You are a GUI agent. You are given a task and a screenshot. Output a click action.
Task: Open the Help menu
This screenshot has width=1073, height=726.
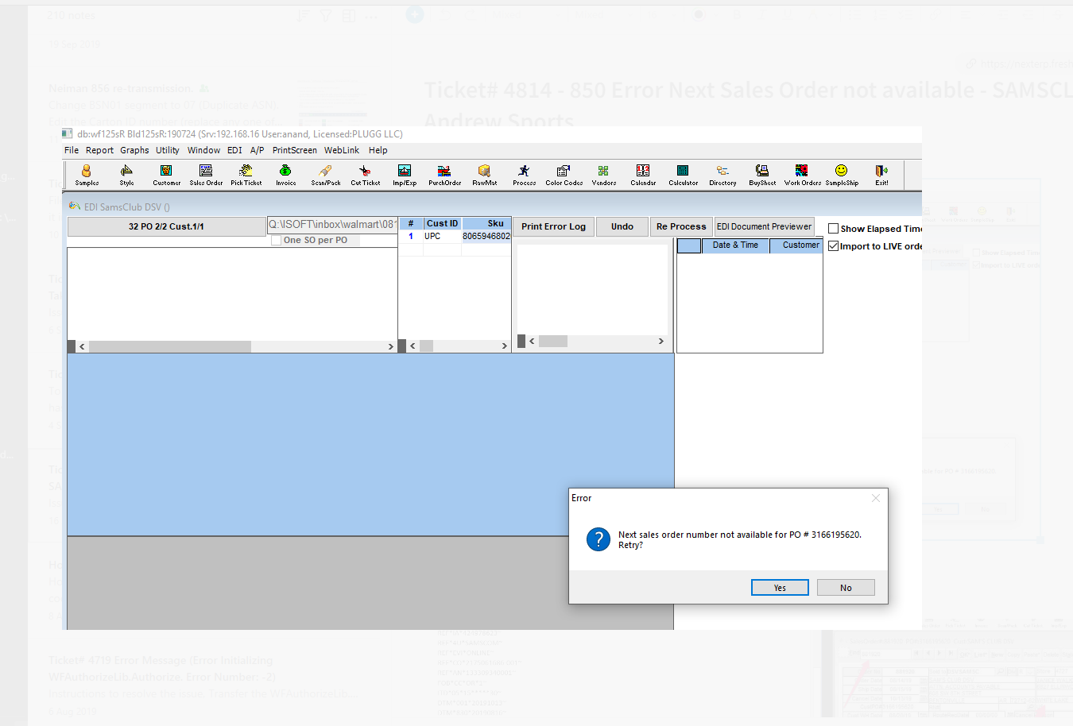(x=378, y=150)
